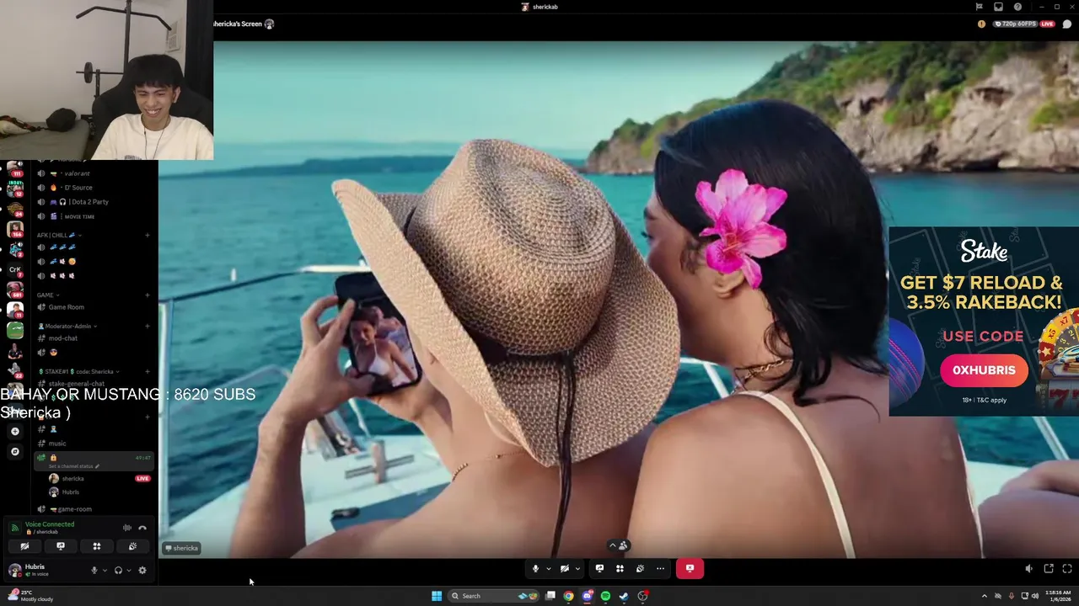Open the CrK server icon
Screen dimensions: 1079x606
pyautogui.click(x=14, y=269)
